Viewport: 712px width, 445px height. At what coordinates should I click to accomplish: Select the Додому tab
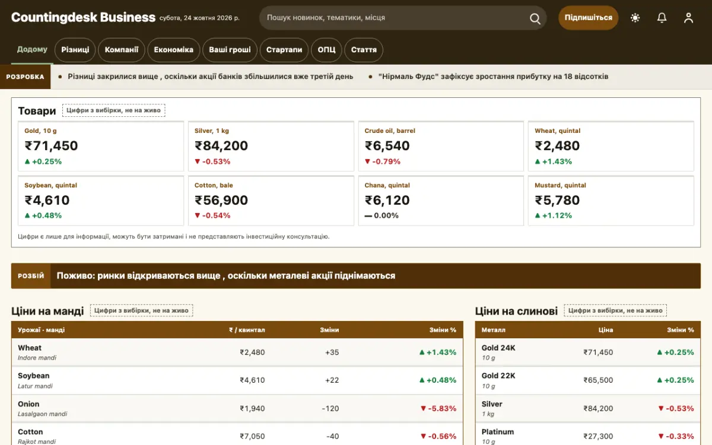pyautogui.click(x=32, y=49)
